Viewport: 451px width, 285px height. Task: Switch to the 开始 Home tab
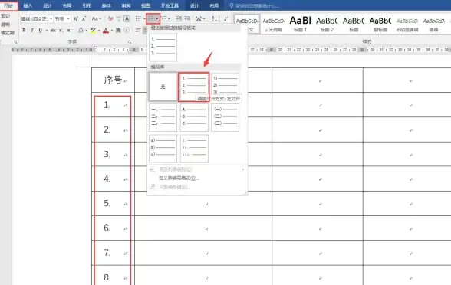click(x=8, y=5)
